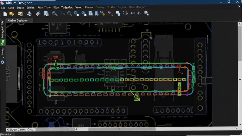Click the orange 'DKC' label on PCB
The width and height of the screenshot is (242, 136).
55,58
